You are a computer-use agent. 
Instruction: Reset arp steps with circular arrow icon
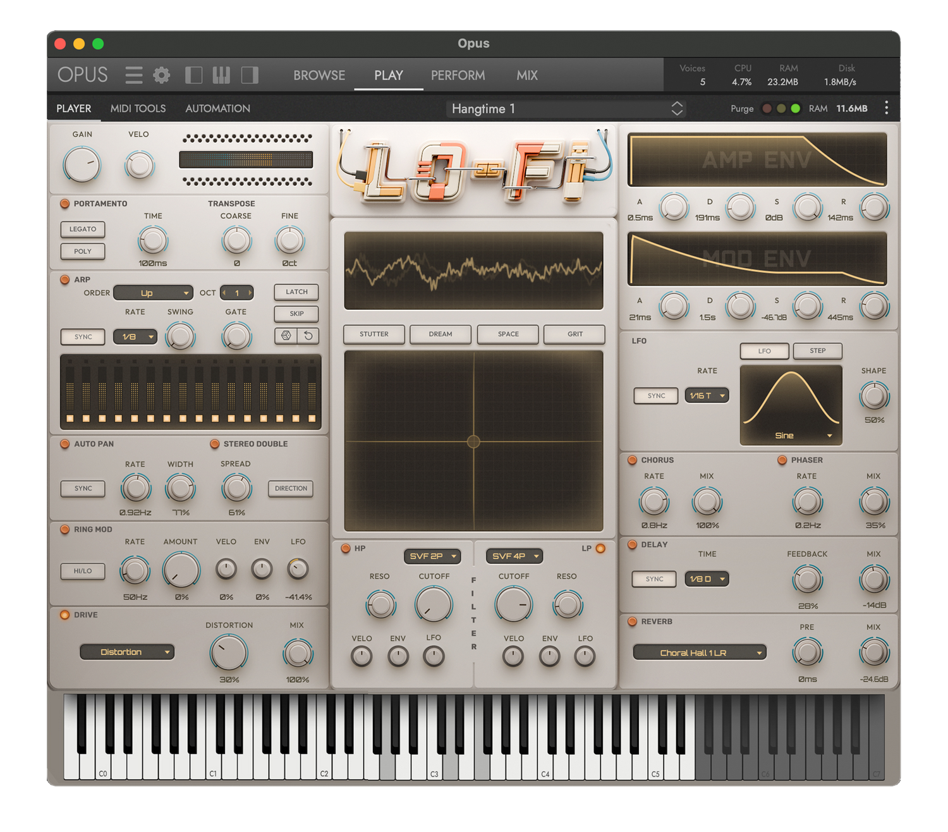pyautogui.click(x=308, y=336)
